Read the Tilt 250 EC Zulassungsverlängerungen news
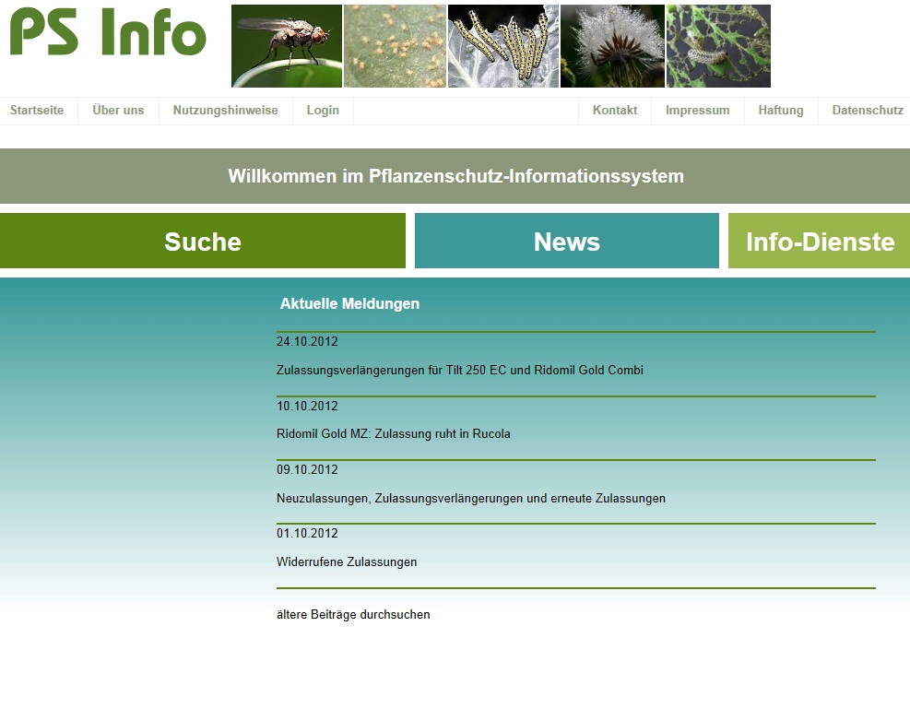This screenshot has height=709, width=910. pyautogui.click(x=459, y=370)
